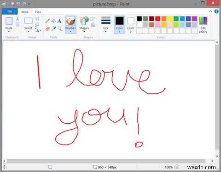Pick the lime green color swatch
Image resolution: width=221 pixels, height=172 pixels.
[x=176, y=25]
